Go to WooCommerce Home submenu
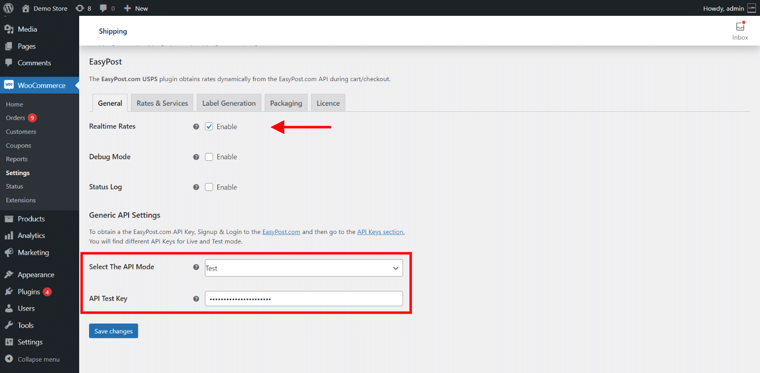Screen dimensions: 760x373 (x=14, y=104)
